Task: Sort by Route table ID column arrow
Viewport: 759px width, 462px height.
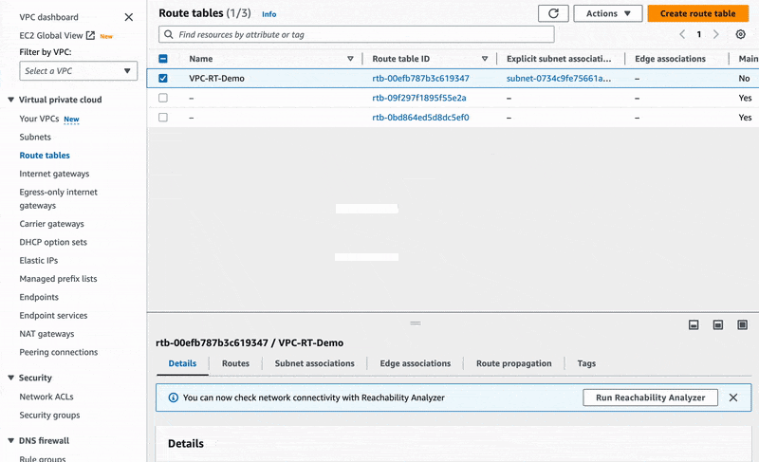Action: pyautogui.click(x=484, y=59)
